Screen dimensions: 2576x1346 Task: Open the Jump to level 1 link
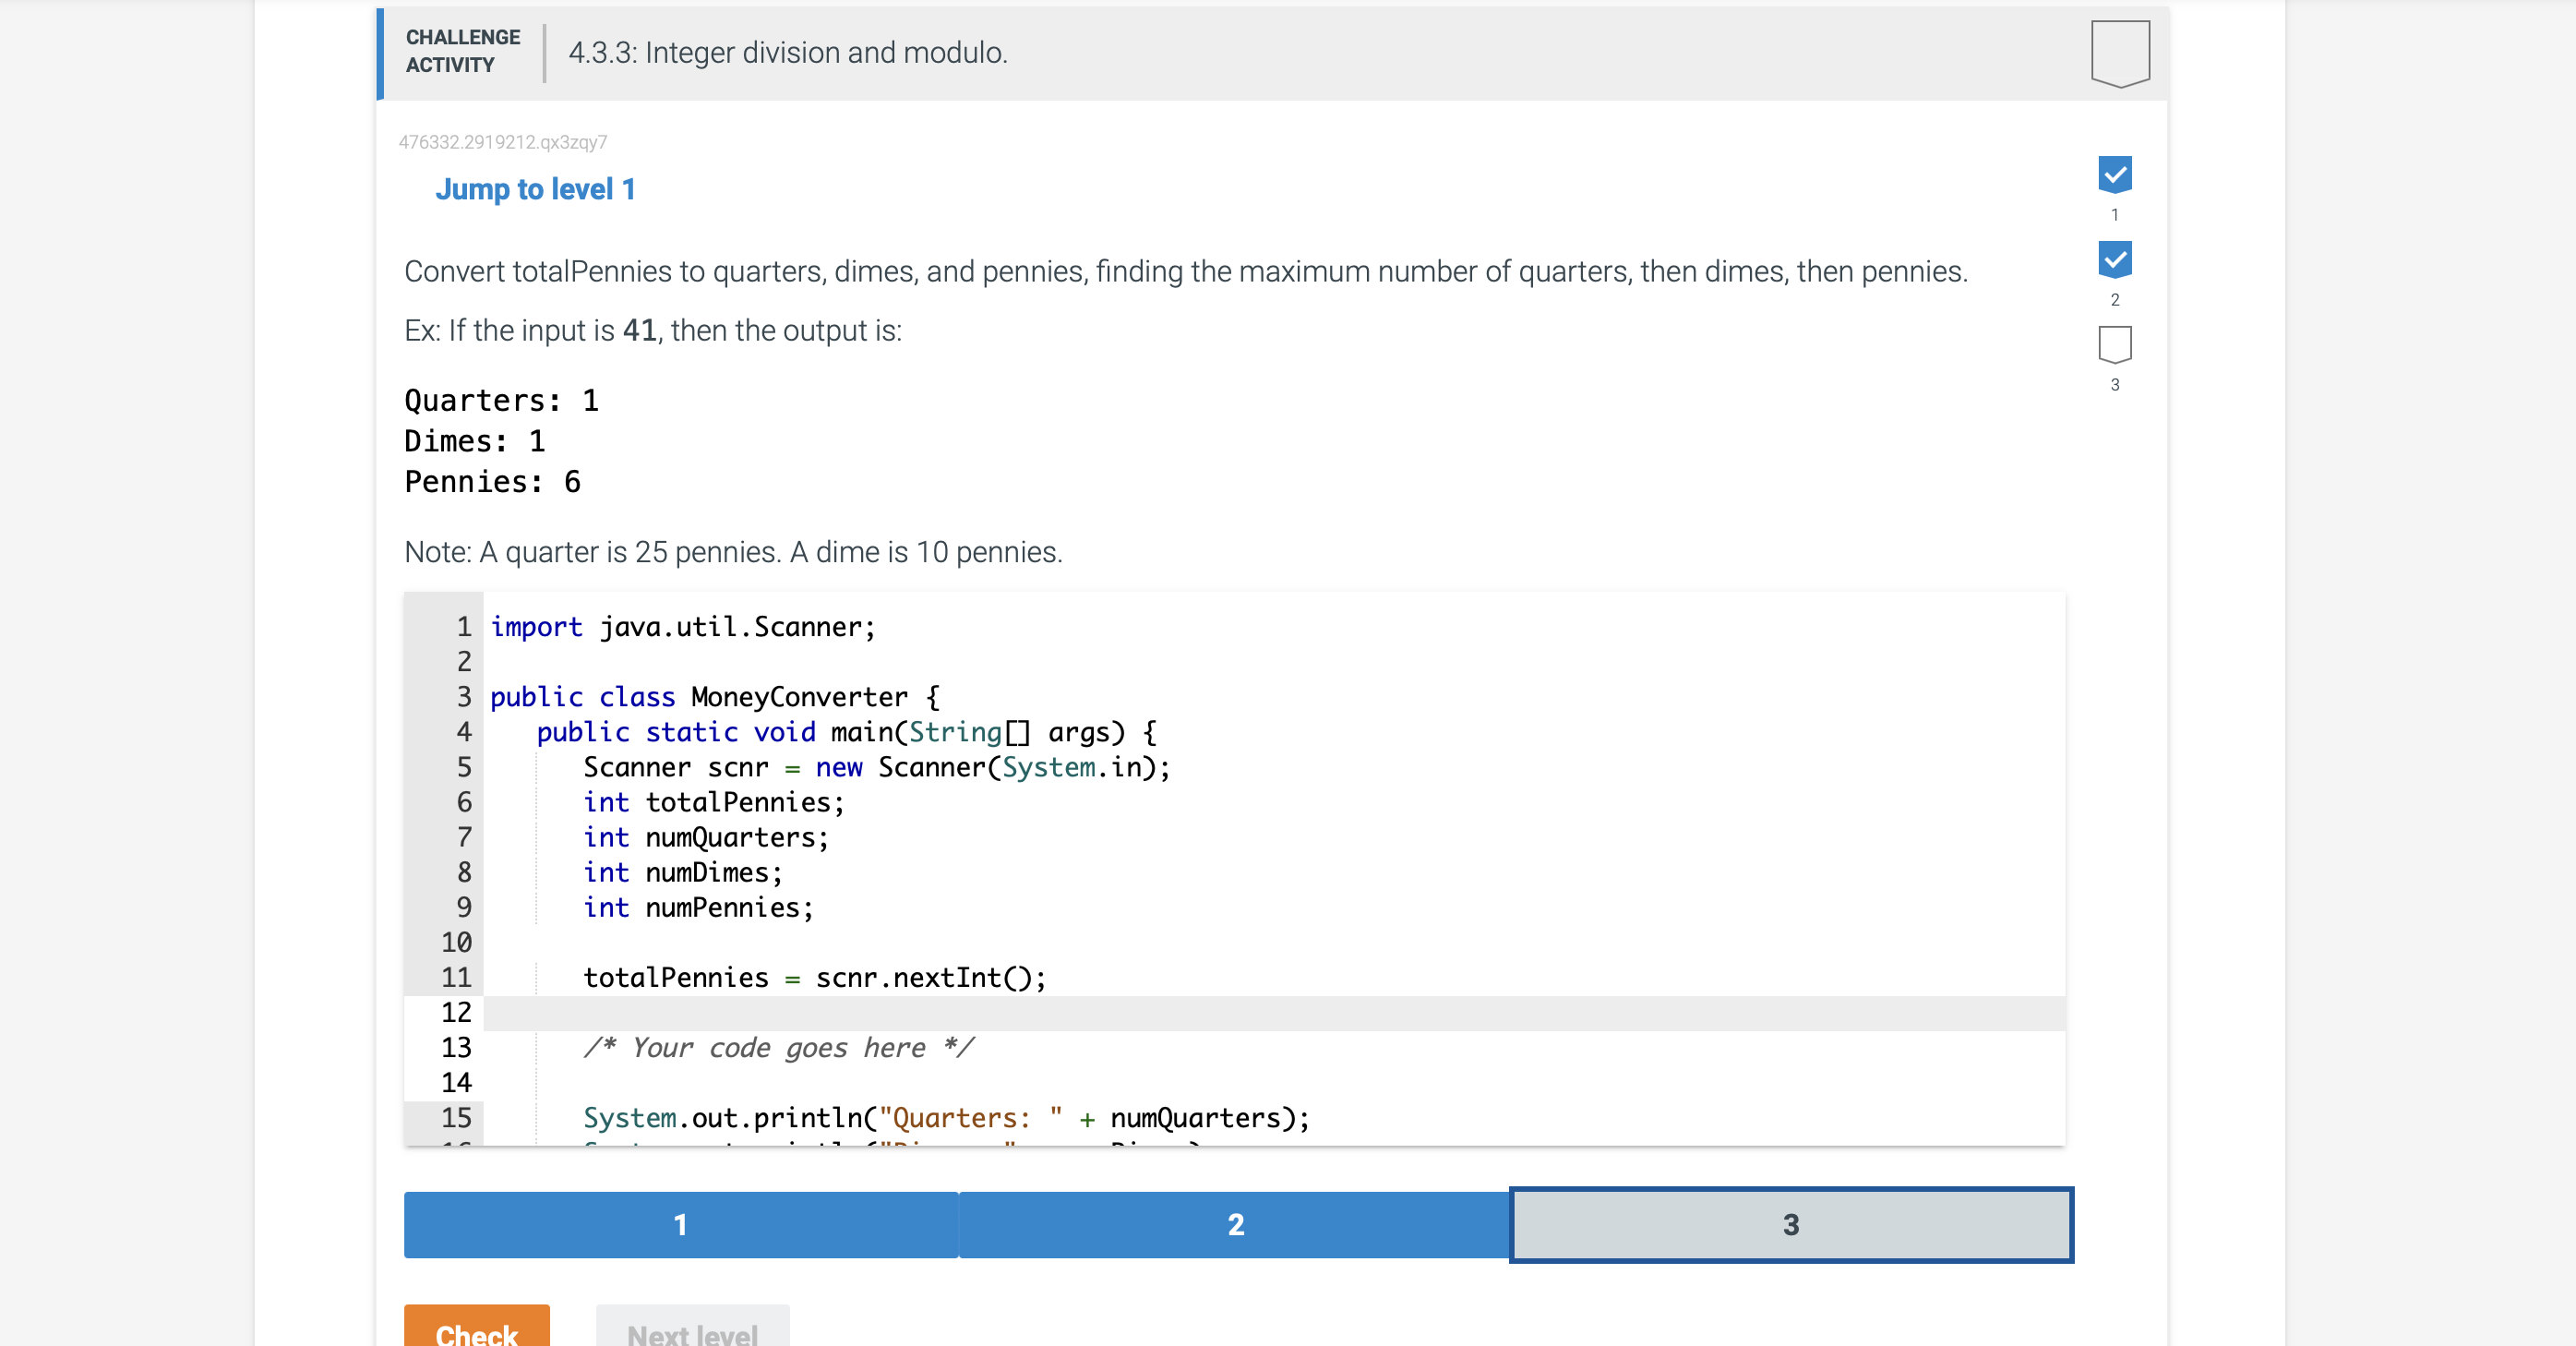[x=535, y=189]
